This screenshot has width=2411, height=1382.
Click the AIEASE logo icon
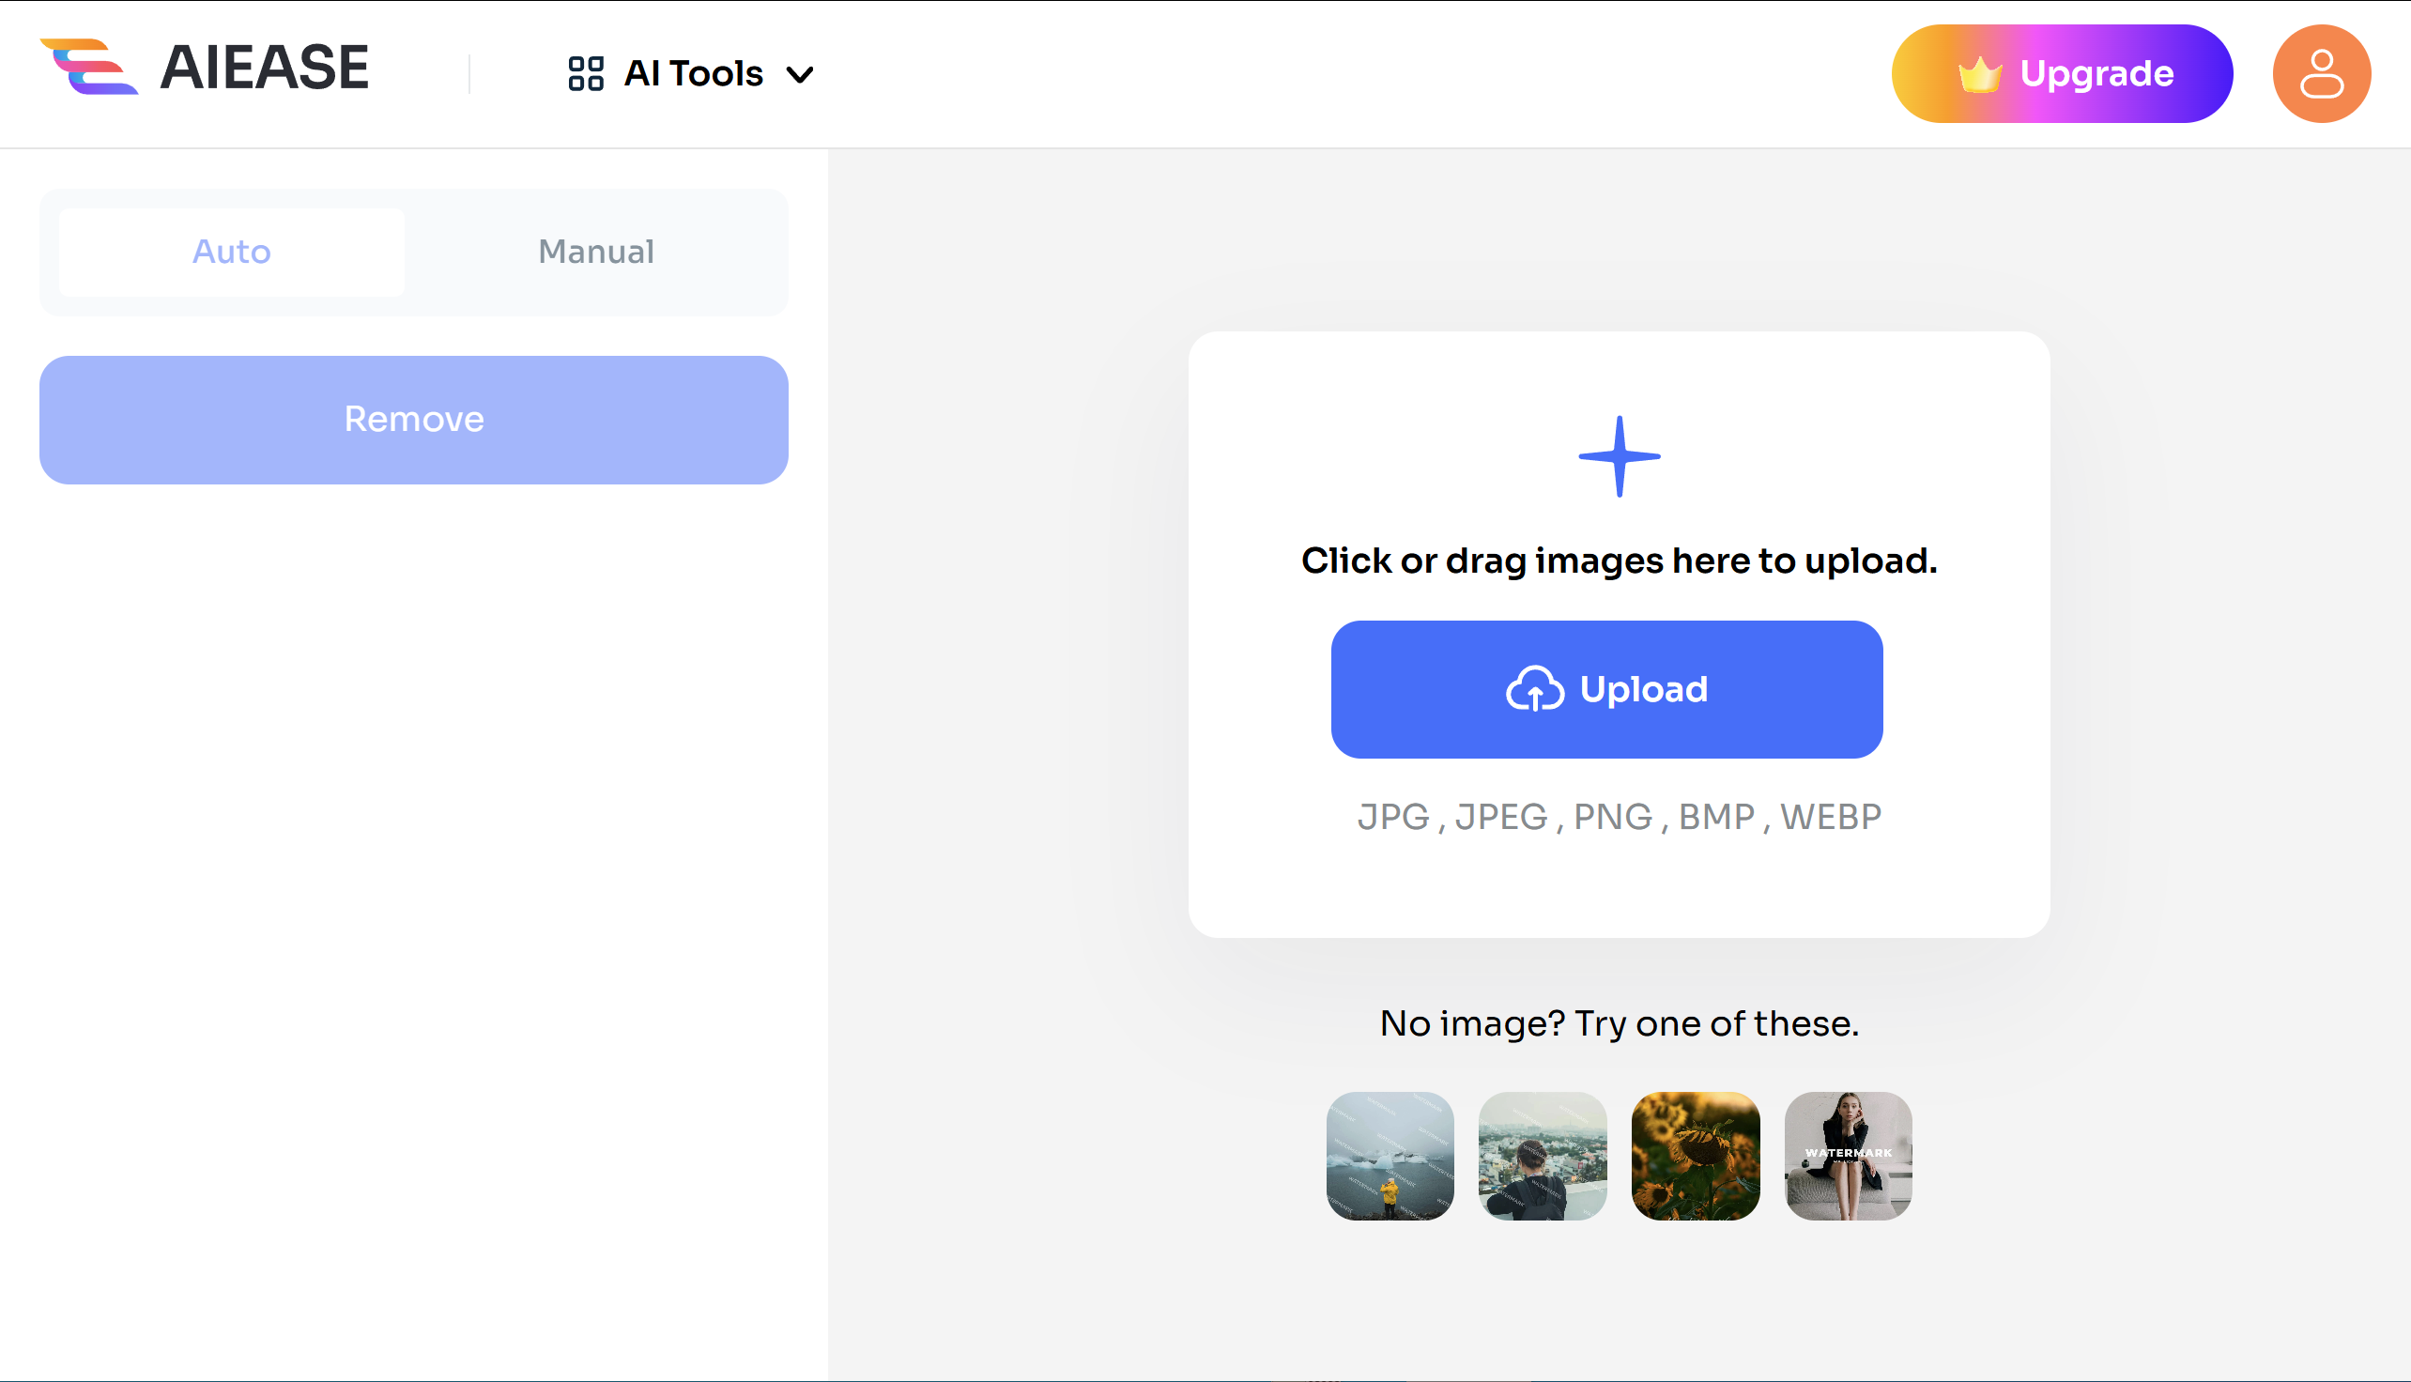(x=88, y=67)
